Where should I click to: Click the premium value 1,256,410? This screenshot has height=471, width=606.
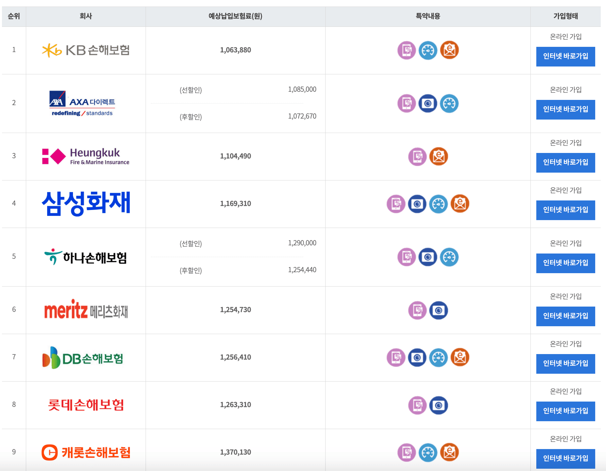pyautogui.click(x=236, y=357)
